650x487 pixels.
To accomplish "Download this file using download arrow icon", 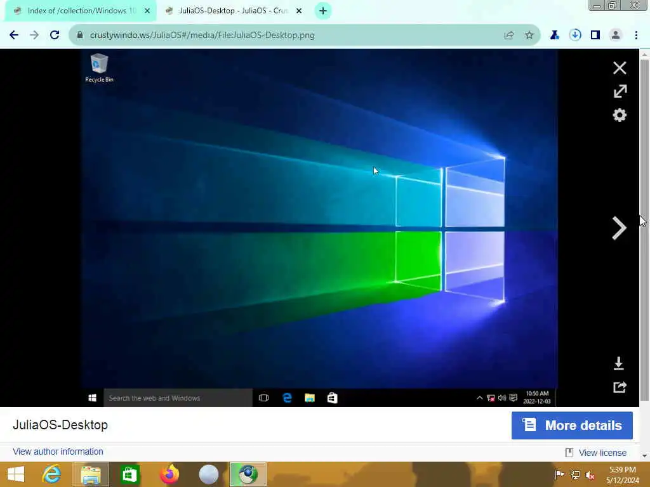I will click(x=618, y=363).
